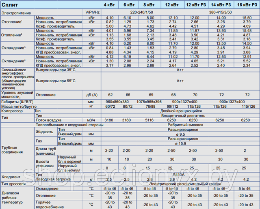The image size is (260, 209).
Task: Select the "6 кВт" column header
Action: tap(129, 5)
